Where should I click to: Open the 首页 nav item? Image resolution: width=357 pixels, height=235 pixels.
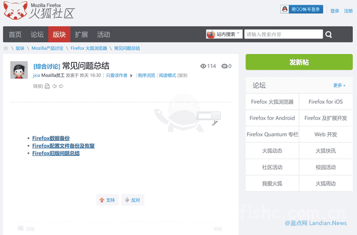pyautogui.click(x=15, y=34)
